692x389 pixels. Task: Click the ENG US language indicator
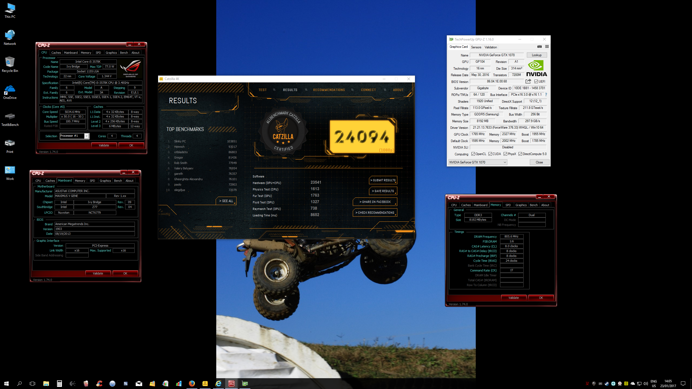point(654,384)
